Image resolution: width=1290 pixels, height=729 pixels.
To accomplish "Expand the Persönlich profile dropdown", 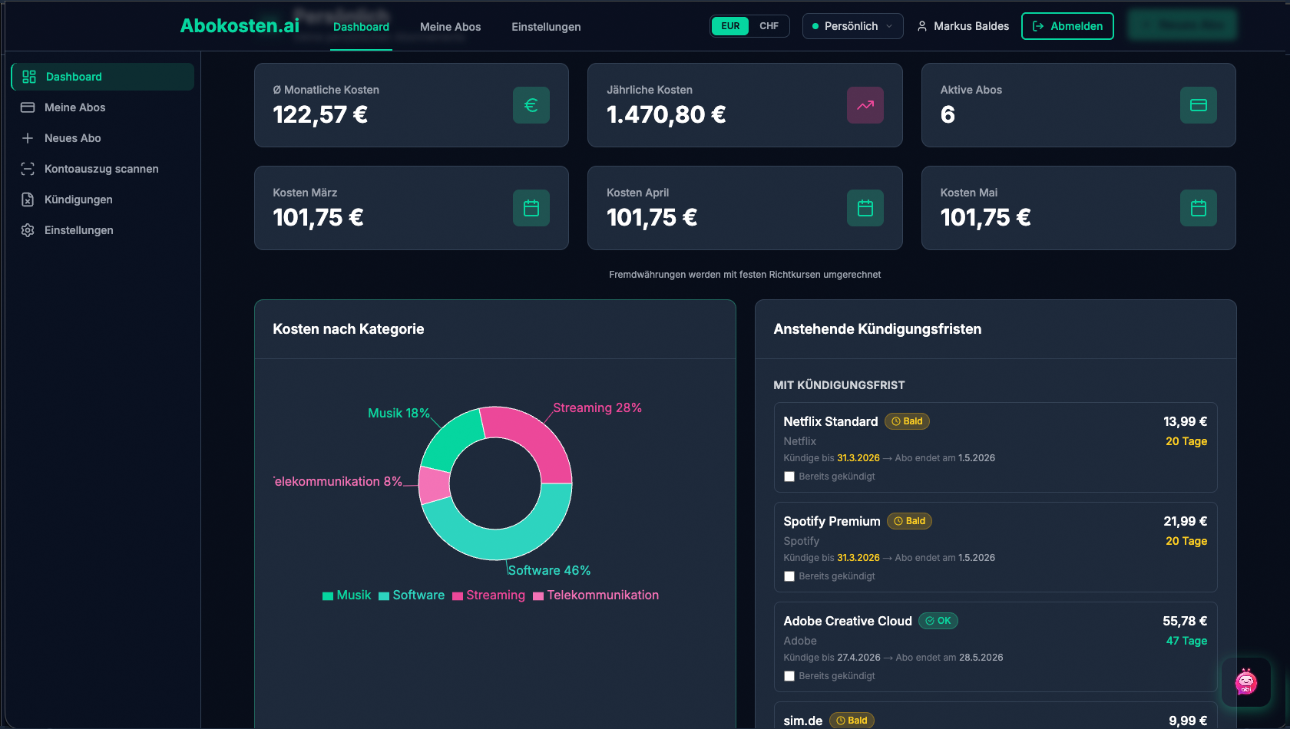I will tap(852, 26).
